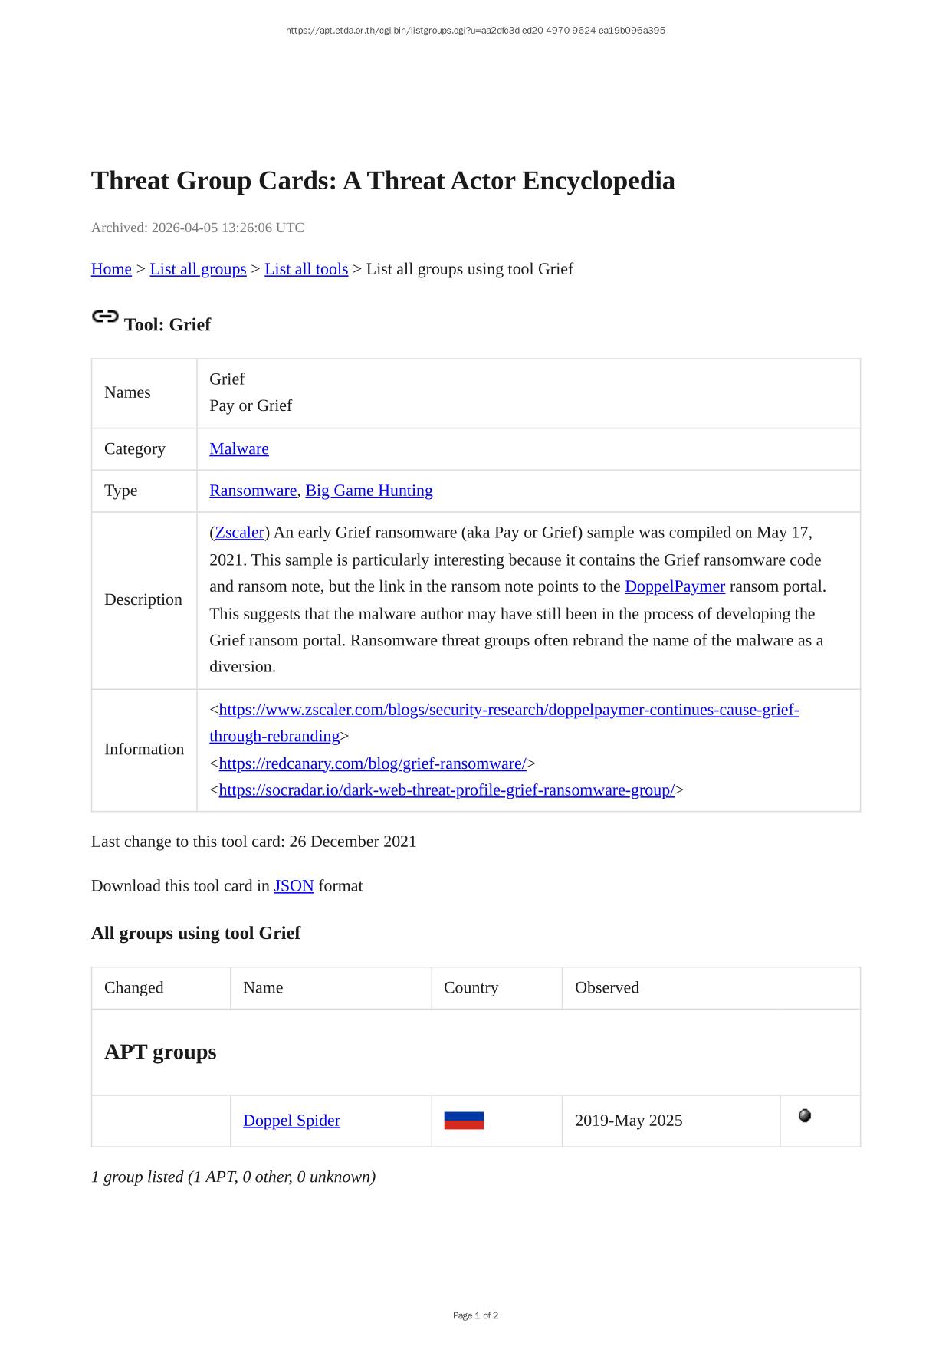Visit the redcanary.com grief-ransomware URL
Image resolution: width=952 pixels, height=1346 pixels.
[373, 763]
